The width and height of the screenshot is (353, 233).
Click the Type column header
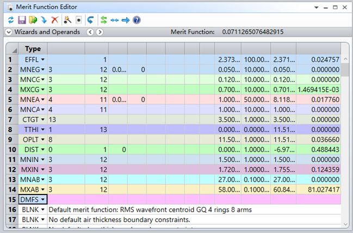pos(33,48)
